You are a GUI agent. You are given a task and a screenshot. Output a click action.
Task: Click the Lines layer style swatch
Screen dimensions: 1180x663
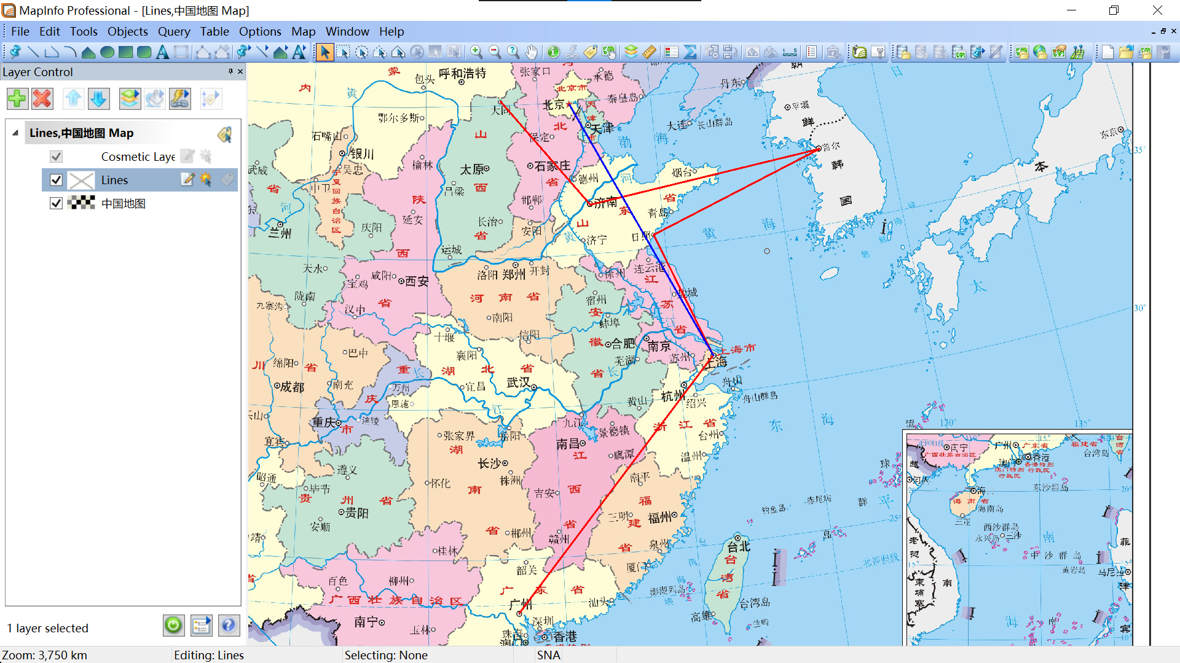[x=81, y=180]
